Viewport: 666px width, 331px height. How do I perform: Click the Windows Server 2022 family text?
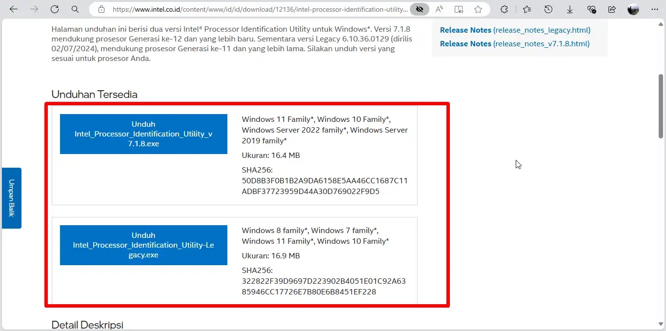pos(294,130)
